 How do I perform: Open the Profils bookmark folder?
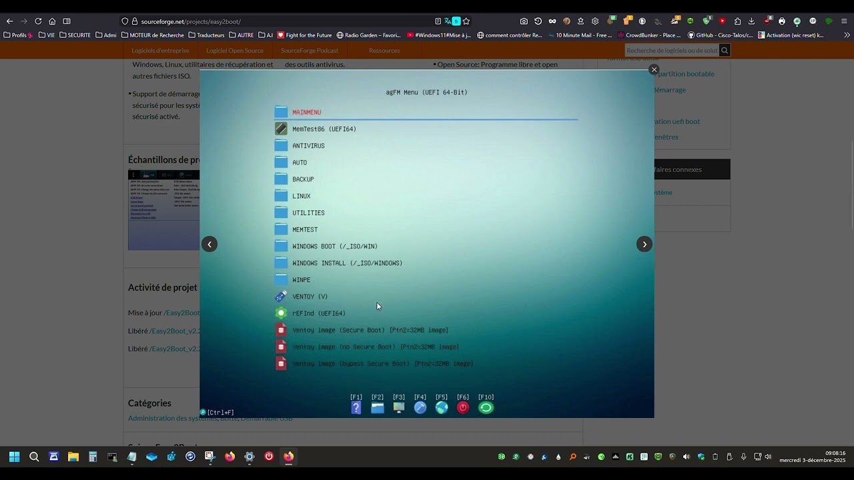click(x=18, y=35)
